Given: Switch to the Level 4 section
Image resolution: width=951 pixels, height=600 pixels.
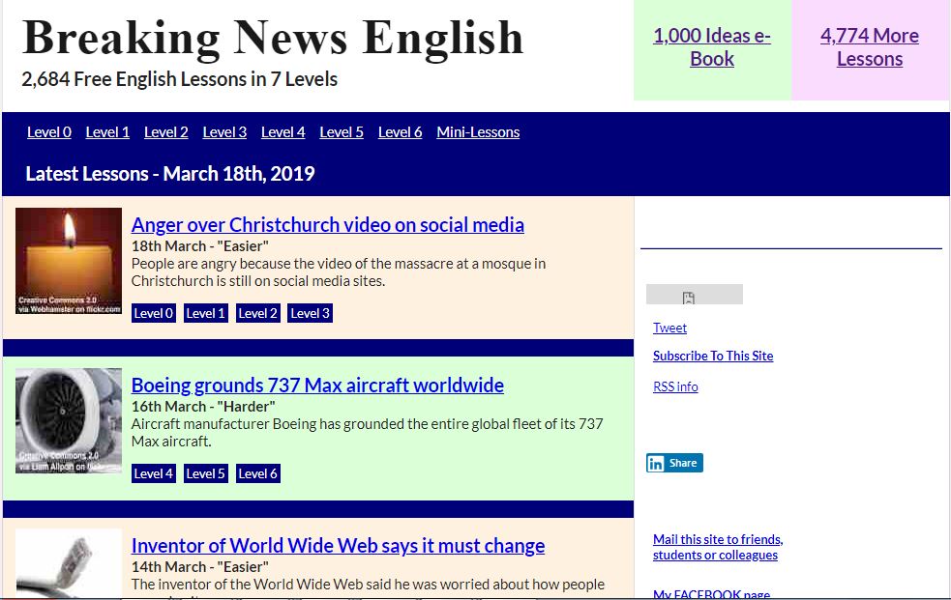Looking at the screenshot, I should (282, 131).
